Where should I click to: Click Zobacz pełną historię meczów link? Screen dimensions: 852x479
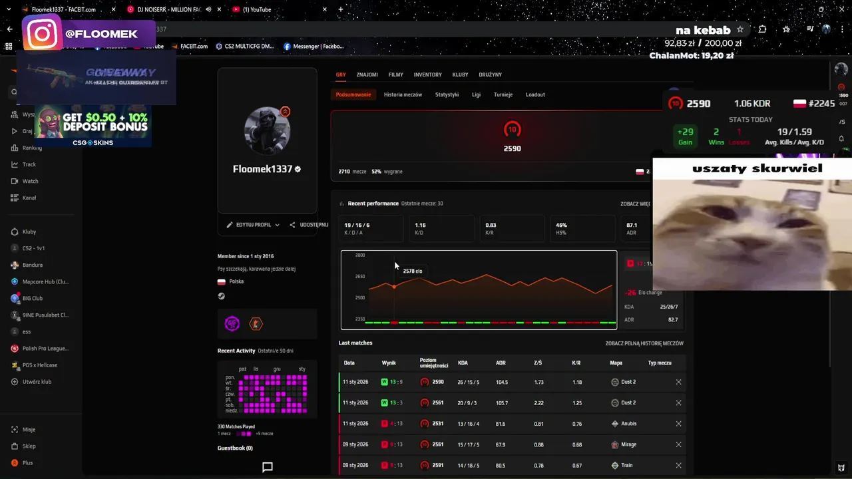[644, 343]
